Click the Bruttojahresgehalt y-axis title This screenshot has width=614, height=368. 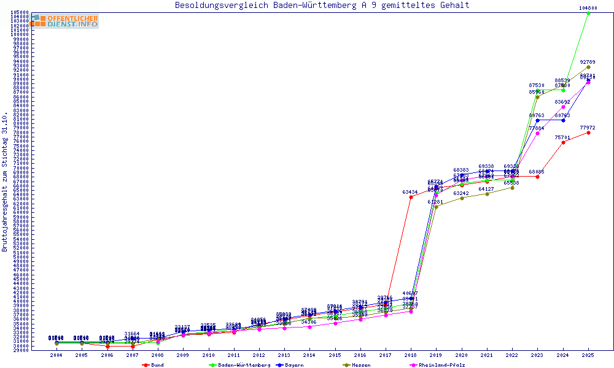coord(6,182)
